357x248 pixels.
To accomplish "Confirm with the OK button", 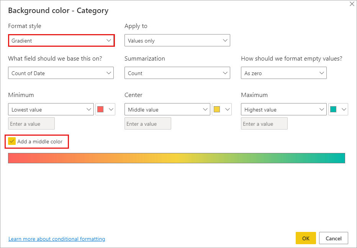I will click(x=306, y=238).
